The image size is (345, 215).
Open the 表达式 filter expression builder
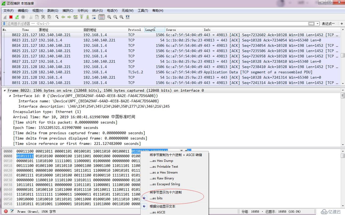coord(328,24)
